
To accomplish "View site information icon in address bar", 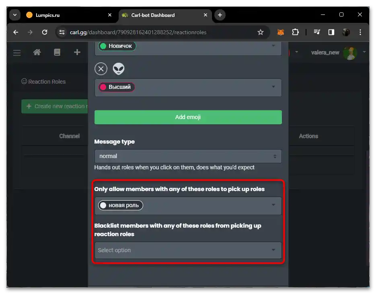I will (x=62, y=32).
